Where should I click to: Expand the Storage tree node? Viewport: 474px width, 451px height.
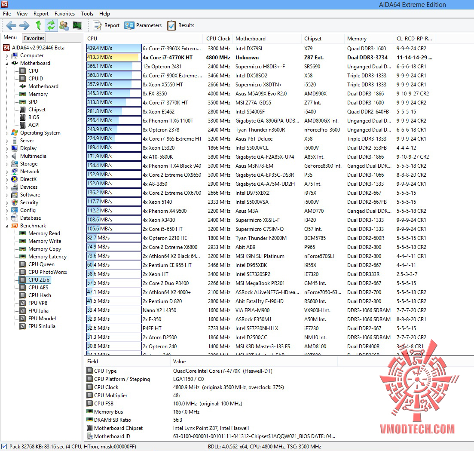click(7, 164)
